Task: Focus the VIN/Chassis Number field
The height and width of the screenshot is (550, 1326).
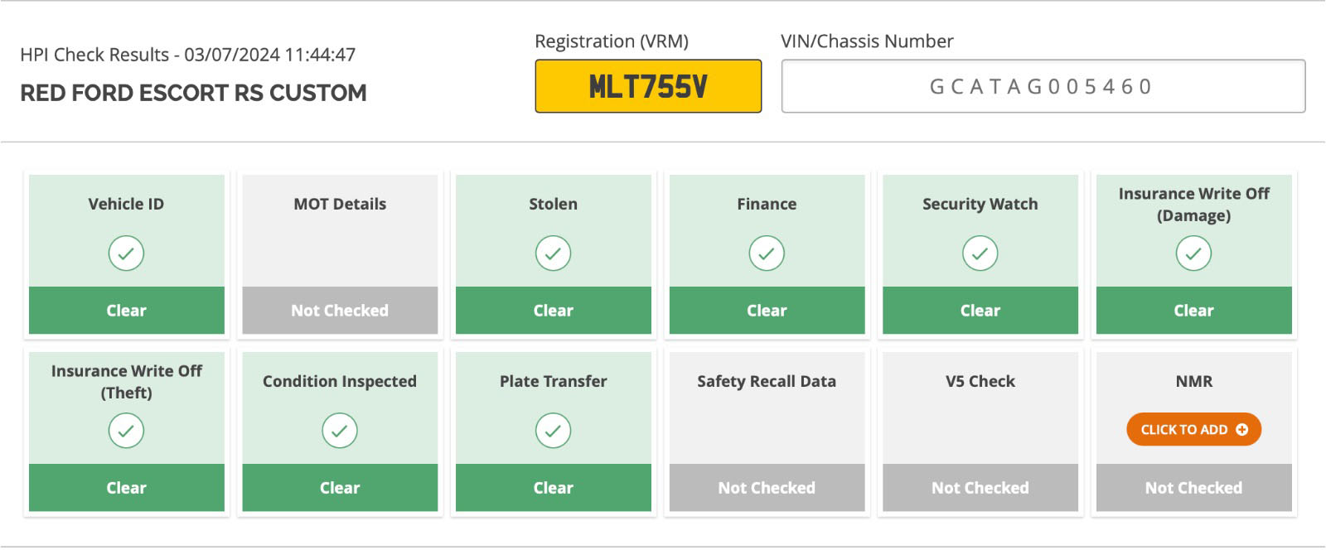Action: (1043, 86)
